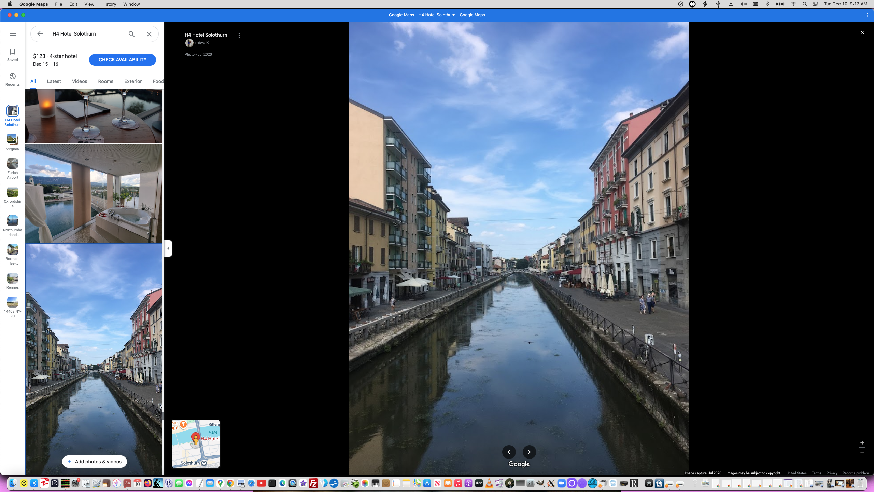Open the History menu
Image resolution: width=874 pixels, height=492 pixels.
pos(109,4)
